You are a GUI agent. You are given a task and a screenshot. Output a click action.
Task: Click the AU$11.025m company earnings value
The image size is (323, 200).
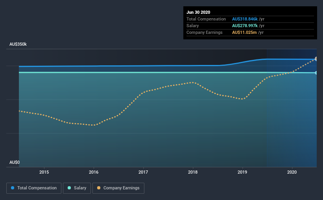click(x=244, y=32)
